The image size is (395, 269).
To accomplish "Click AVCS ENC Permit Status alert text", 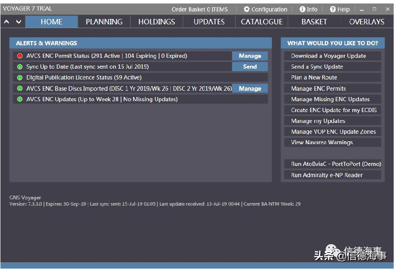I will [x=106, y=56].
